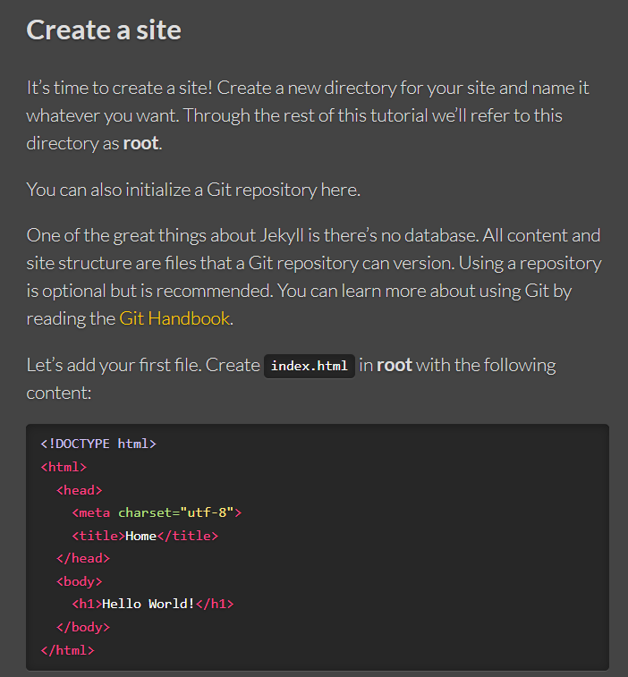Open the Git Handbook link

point(174,318)
